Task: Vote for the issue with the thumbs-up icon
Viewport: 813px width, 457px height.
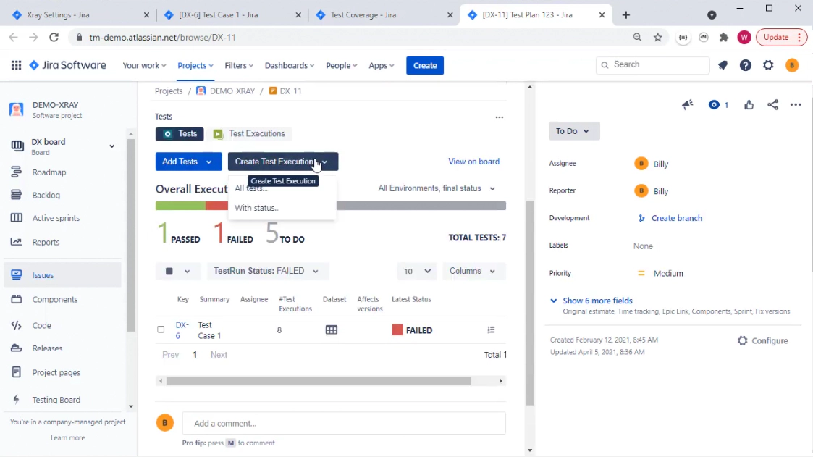Action: click(x=749, y=104)
